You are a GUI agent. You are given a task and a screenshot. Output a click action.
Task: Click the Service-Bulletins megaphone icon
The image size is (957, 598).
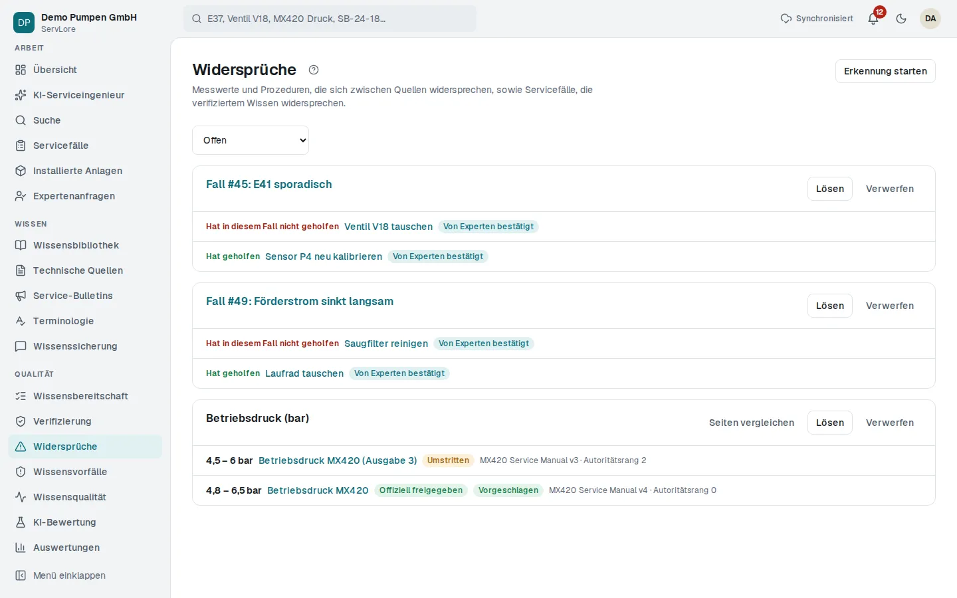[x=21, y=296]
